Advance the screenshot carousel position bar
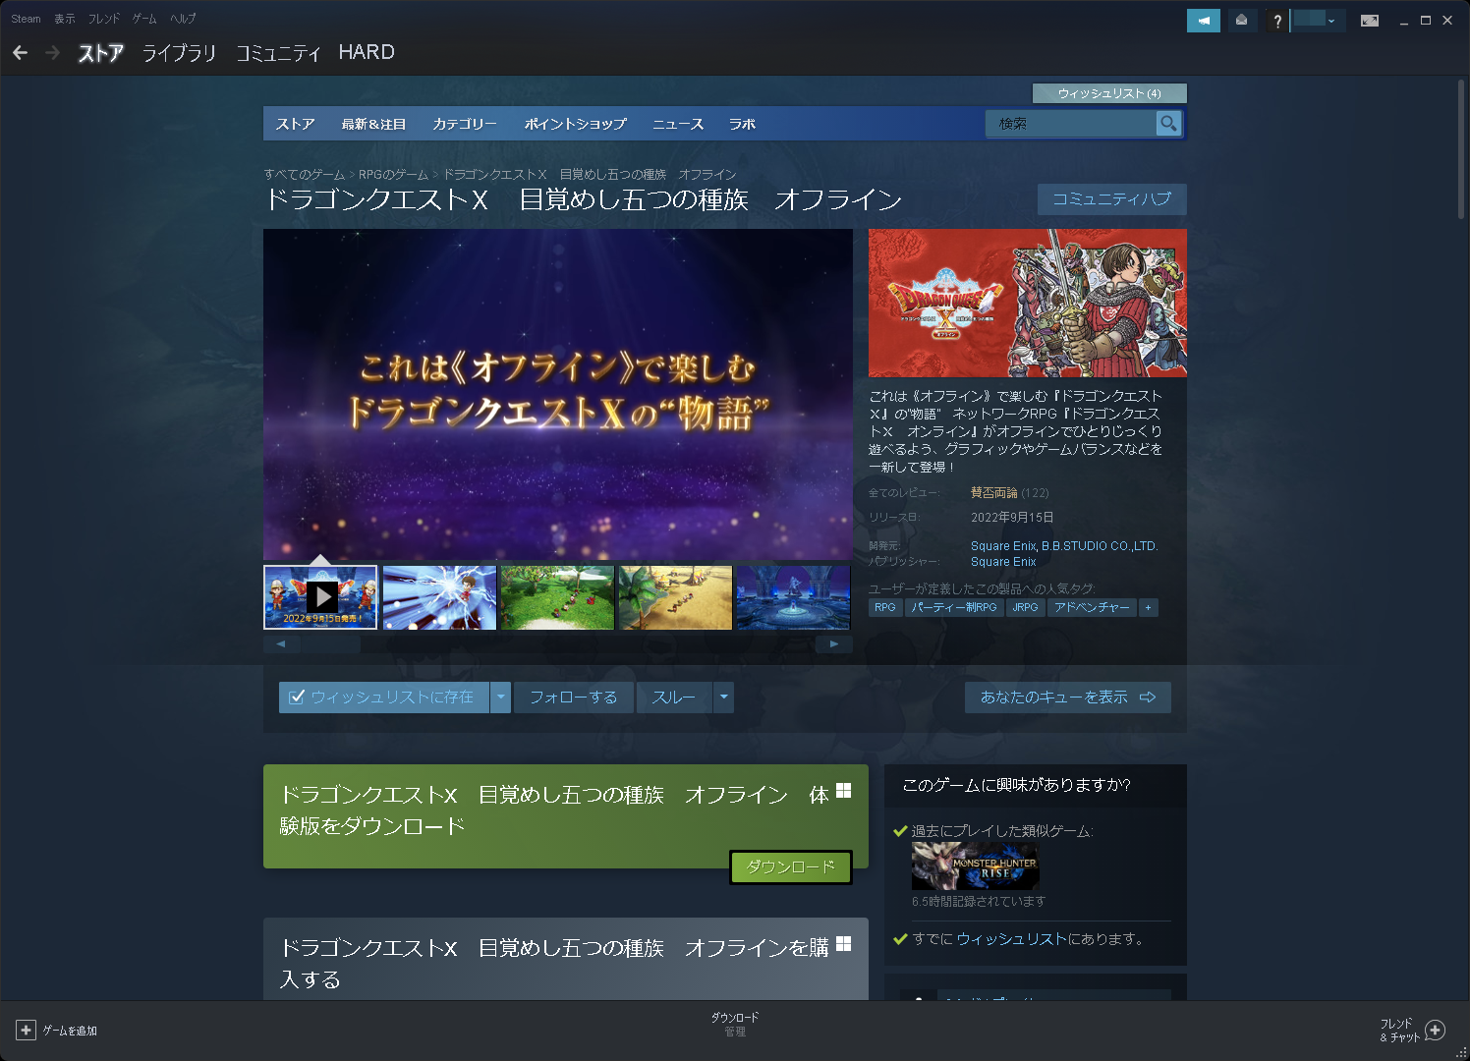Screen dimensions: 1470x1061 pyautogui.click(x=332, y=643)
